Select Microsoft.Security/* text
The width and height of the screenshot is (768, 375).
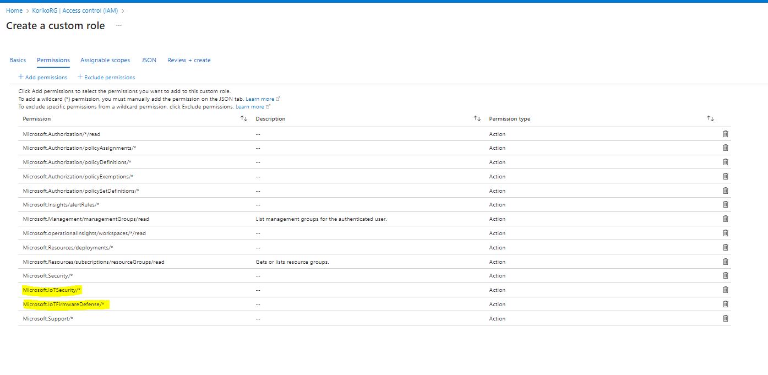48,276
